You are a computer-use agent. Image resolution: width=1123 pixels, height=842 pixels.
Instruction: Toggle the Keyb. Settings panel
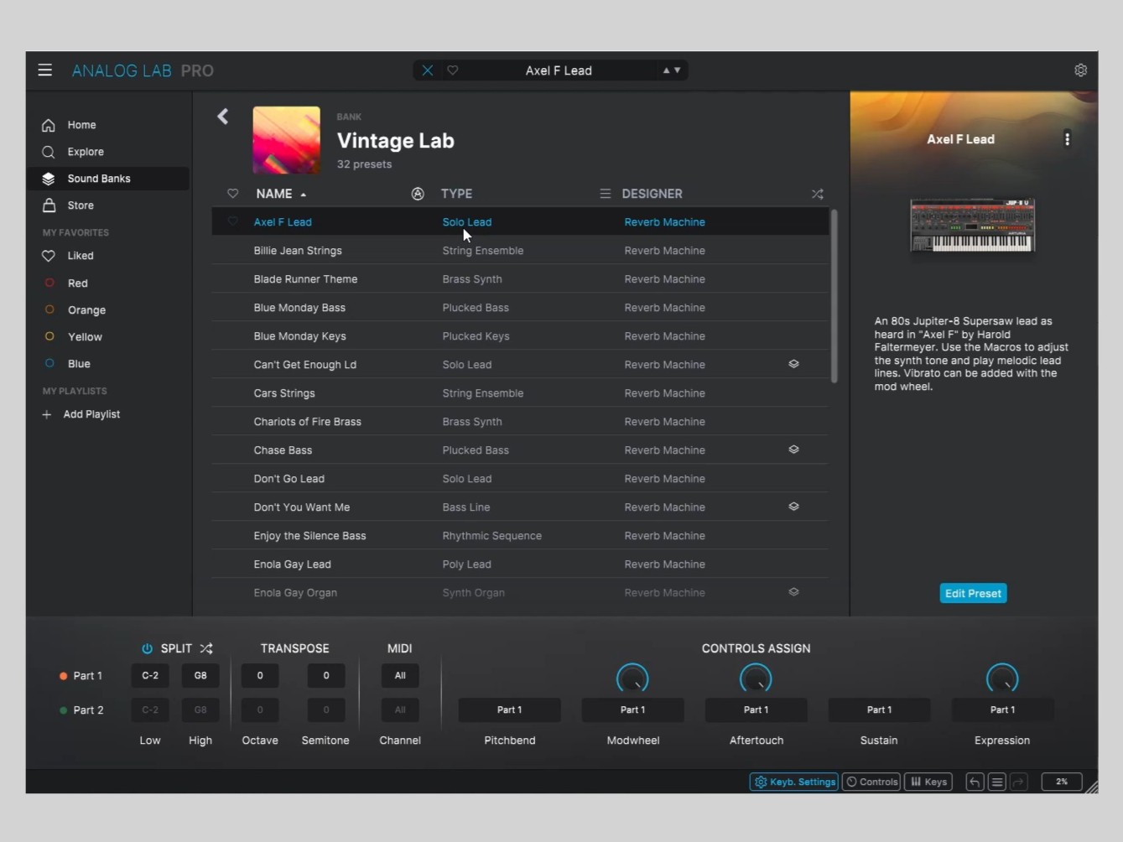[x=793, y=782]
